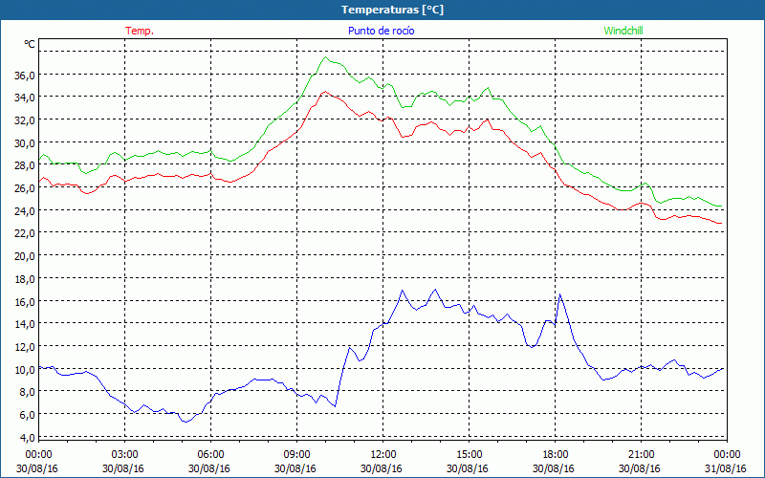Click the 18:00 time axis label
Screen dimensions: 765x478
(556, 454)
